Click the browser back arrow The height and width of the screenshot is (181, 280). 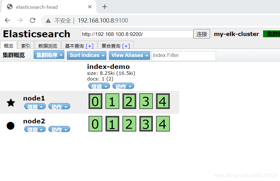pyautogui.click(x=7, y=20)
